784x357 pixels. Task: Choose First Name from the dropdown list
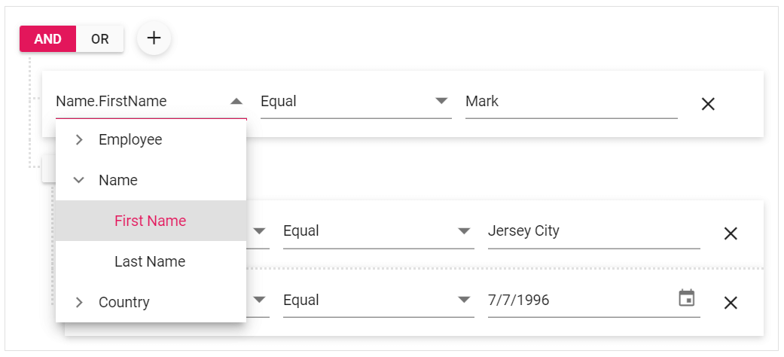pos(150,221)
